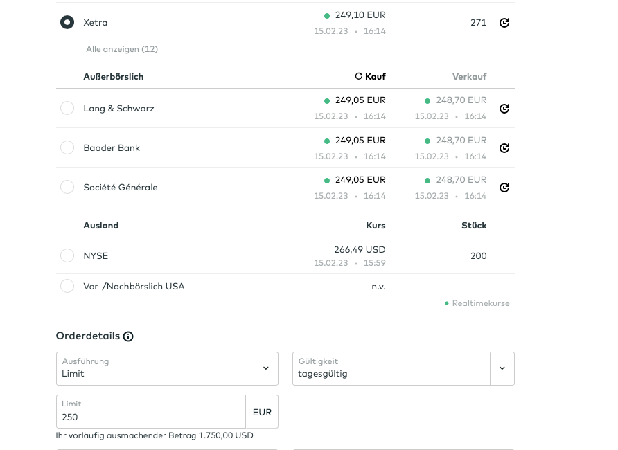Select Vor-/Nachbörslich USA option
The height and width of the screenshot is (450, 618).
(x=67, y=287)
